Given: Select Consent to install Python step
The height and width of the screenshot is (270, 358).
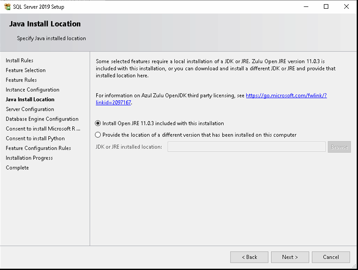Looking at the screenshot, I should (35, 138).
